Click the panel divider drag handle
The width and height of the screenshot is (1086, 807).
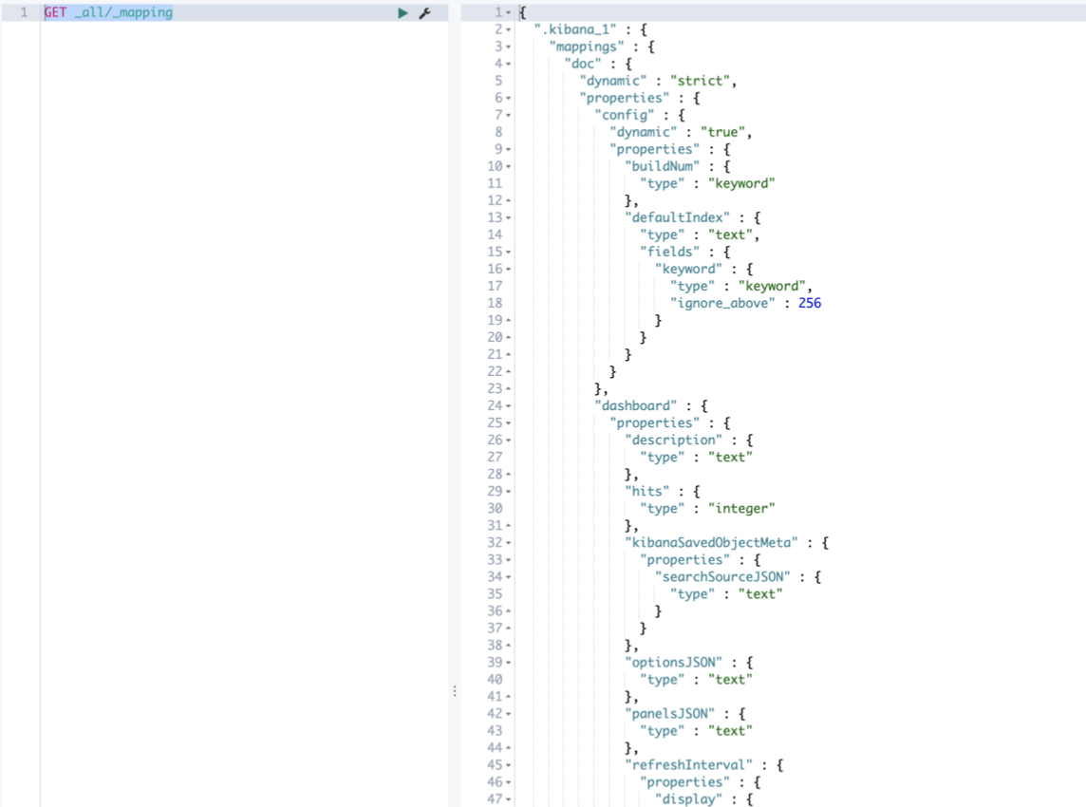[457, 688]
